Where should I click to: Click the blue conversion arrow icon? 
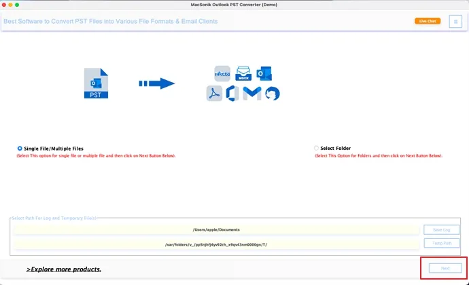pos(157,83)
